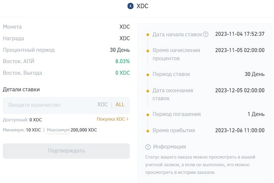Click the chevron arrow after Покупка XDC

coord(127,119)
